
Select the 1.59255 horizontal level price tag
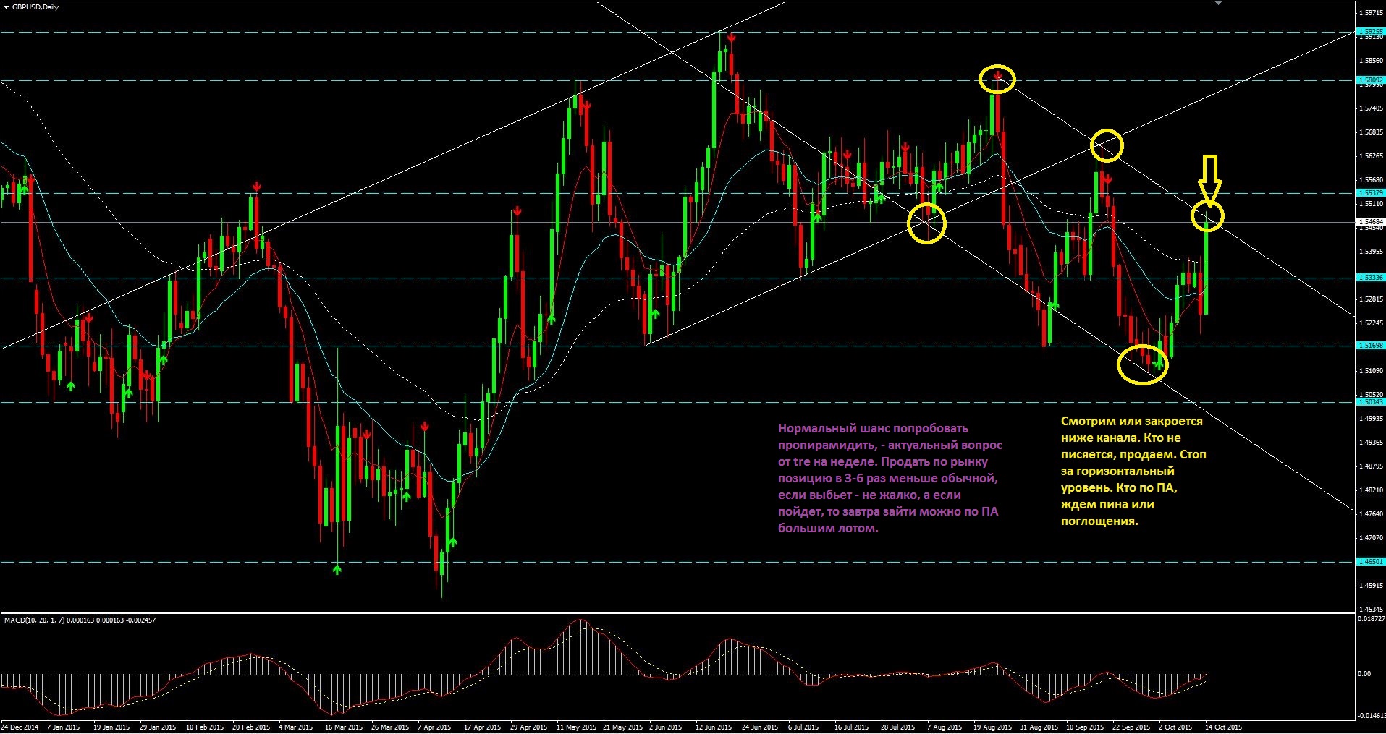1370,32
